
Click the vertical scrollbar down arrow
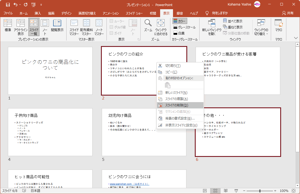pyautogui.click(x=297, y=185)
